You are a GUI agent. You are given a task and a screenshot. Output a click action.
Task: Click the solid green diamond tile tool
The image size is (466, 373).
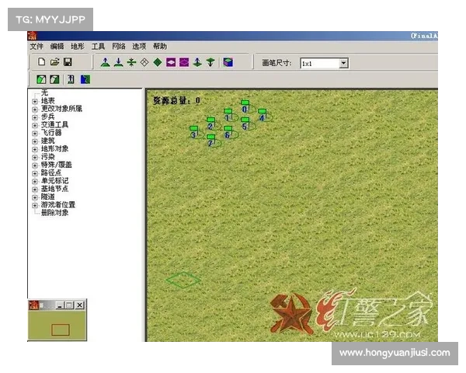157,62
